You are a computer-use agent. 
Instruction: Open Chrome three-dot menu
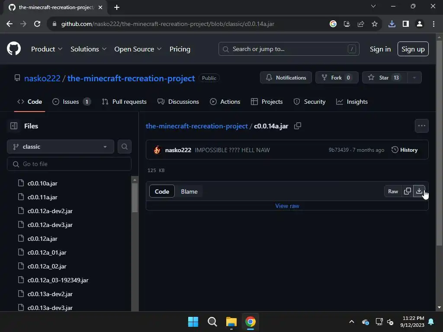[x=433, y=24]
